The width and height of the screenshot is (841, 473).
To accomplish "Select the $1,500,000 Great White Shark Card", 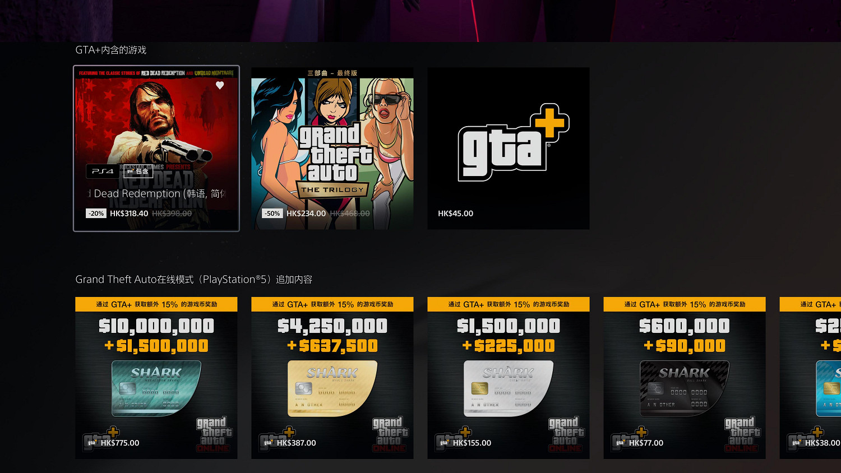I will coord(509,378).
